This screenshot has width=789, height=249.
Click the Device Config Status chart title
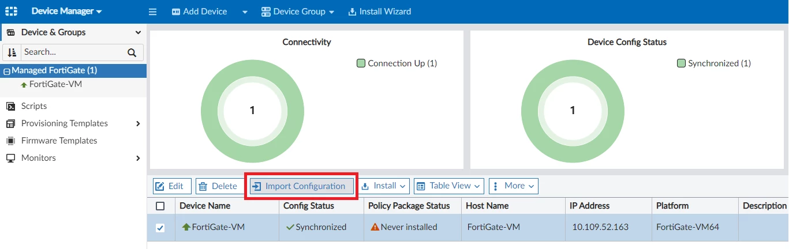627,42
